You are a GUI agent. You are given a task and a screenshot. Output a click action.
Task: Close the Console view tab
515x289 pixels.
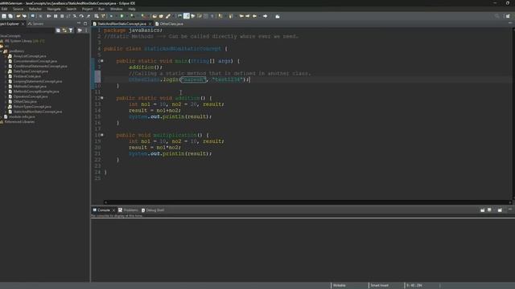coord(114,210)
